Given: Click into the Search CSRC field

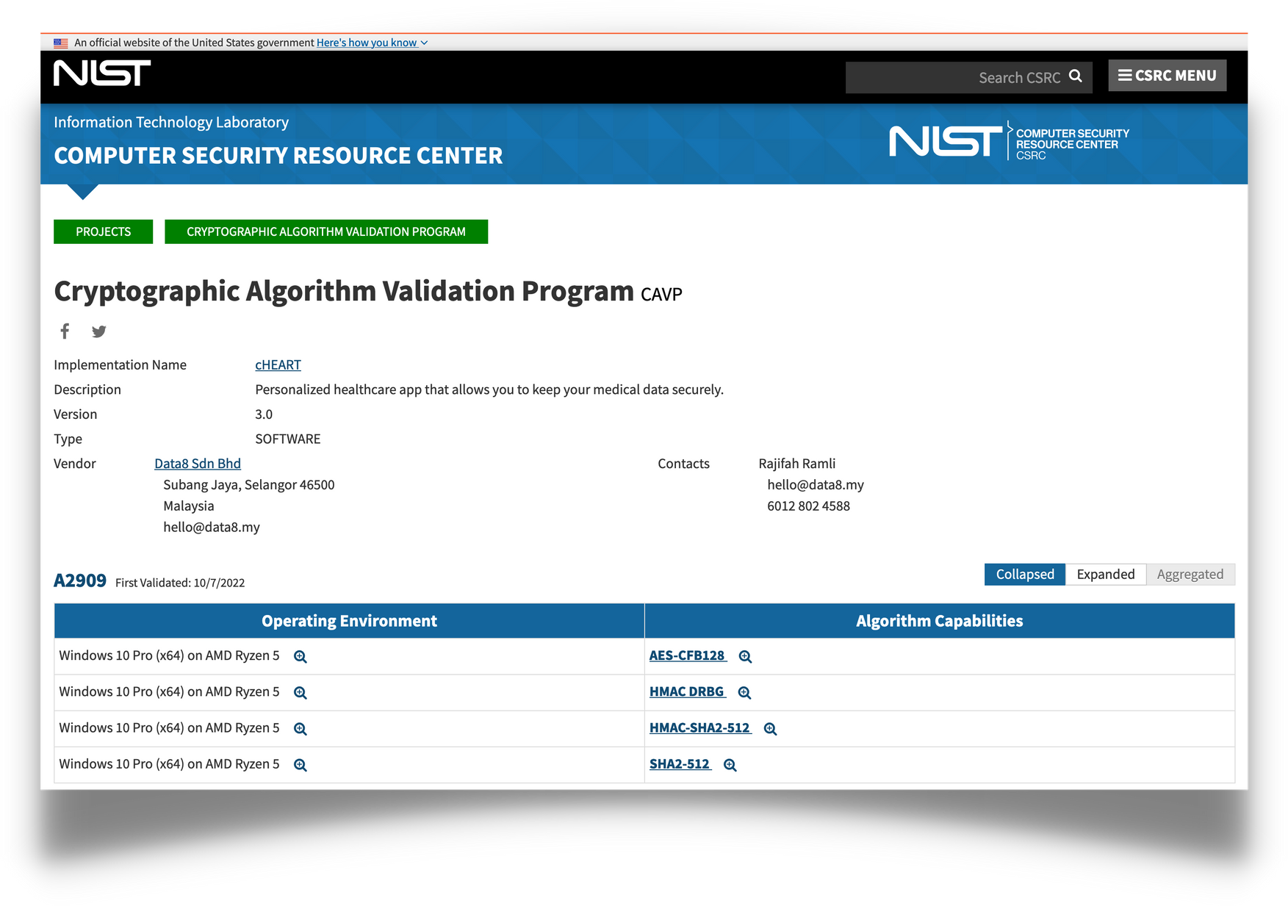Looking at the screenshot, I should [968, 77].
